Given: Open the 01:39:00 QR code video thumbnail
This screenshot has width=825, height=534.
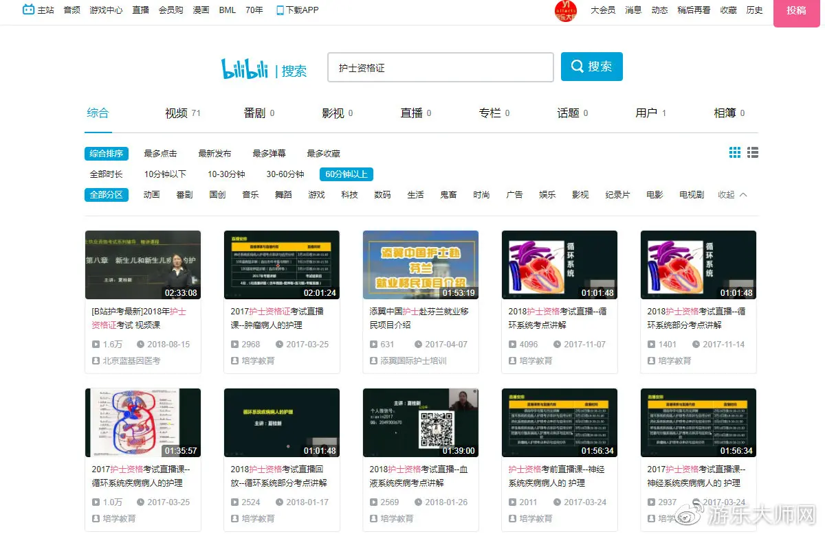Looking at the screenshot, I should tap(421, 423).
